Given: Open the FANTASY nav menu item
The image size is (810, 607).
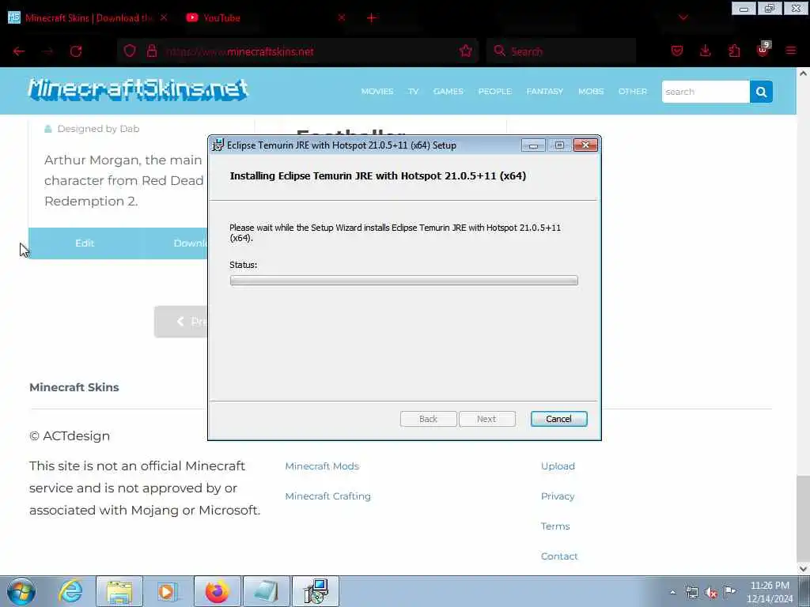Looking at the screenshot, I should 544,92.
